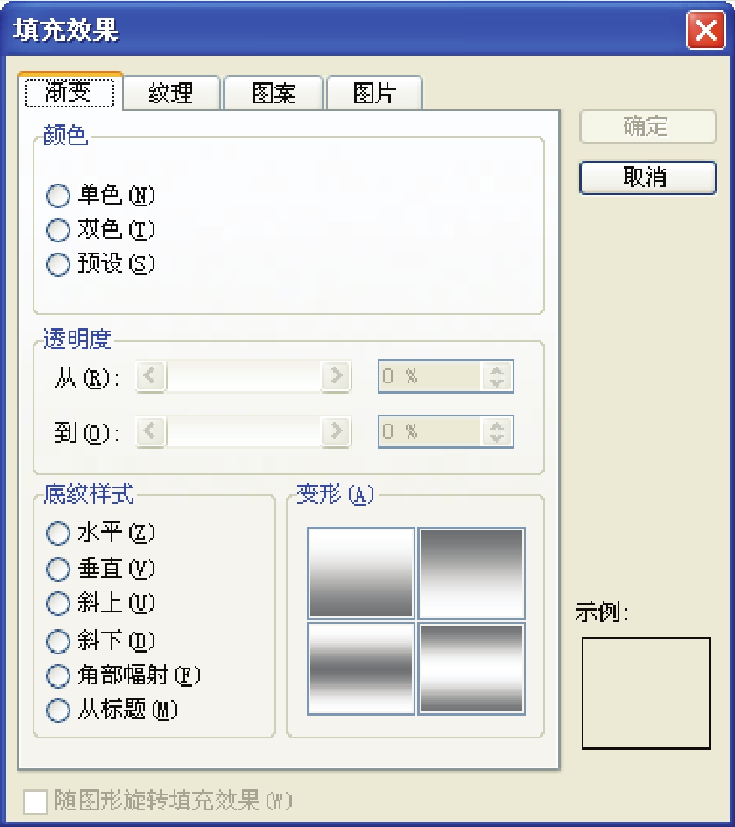Select the 双色(T) radio button
This screenshot has width=735, height=827.
tap(57, 229)
